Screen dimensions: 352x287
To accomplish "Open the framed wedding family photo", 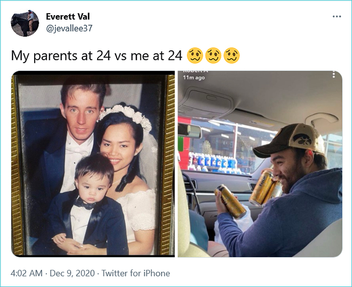I will pos(93,164).
